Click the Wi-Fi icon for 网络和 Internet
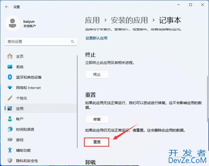This screenshot has width=209, height=166. [x=10, y=87]
